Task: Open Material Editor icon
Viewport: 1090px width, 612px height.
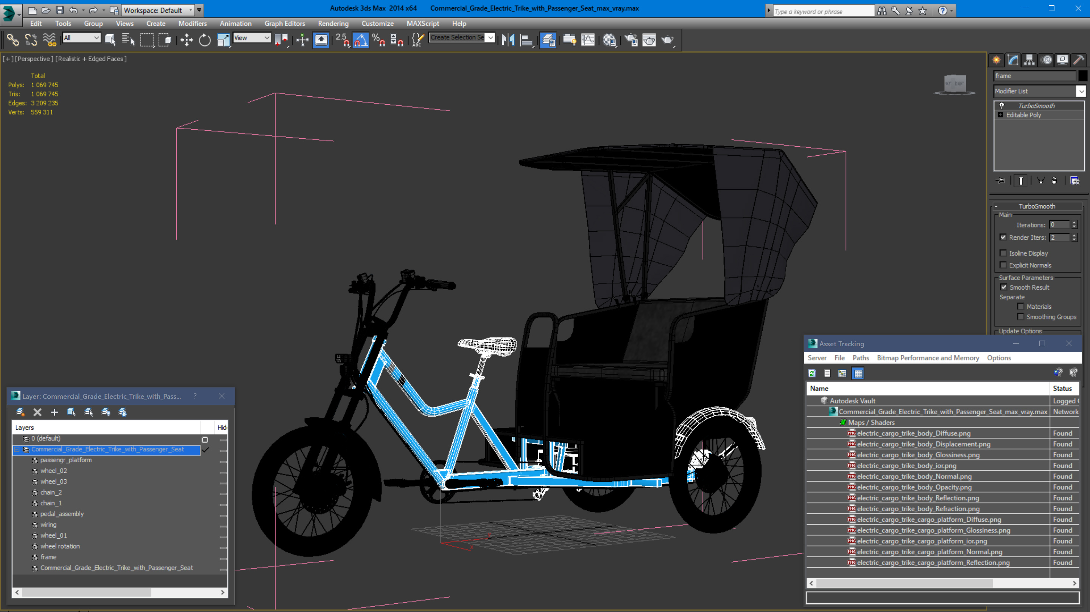Action: click(x=609, y=40)
